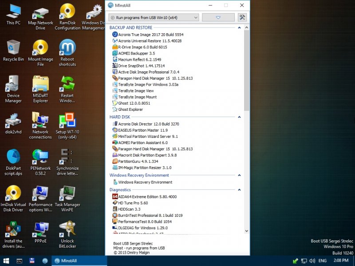355x266 pixels.
Task: Click the scroll down arrow in list
Action: click(x=247, y=231)
